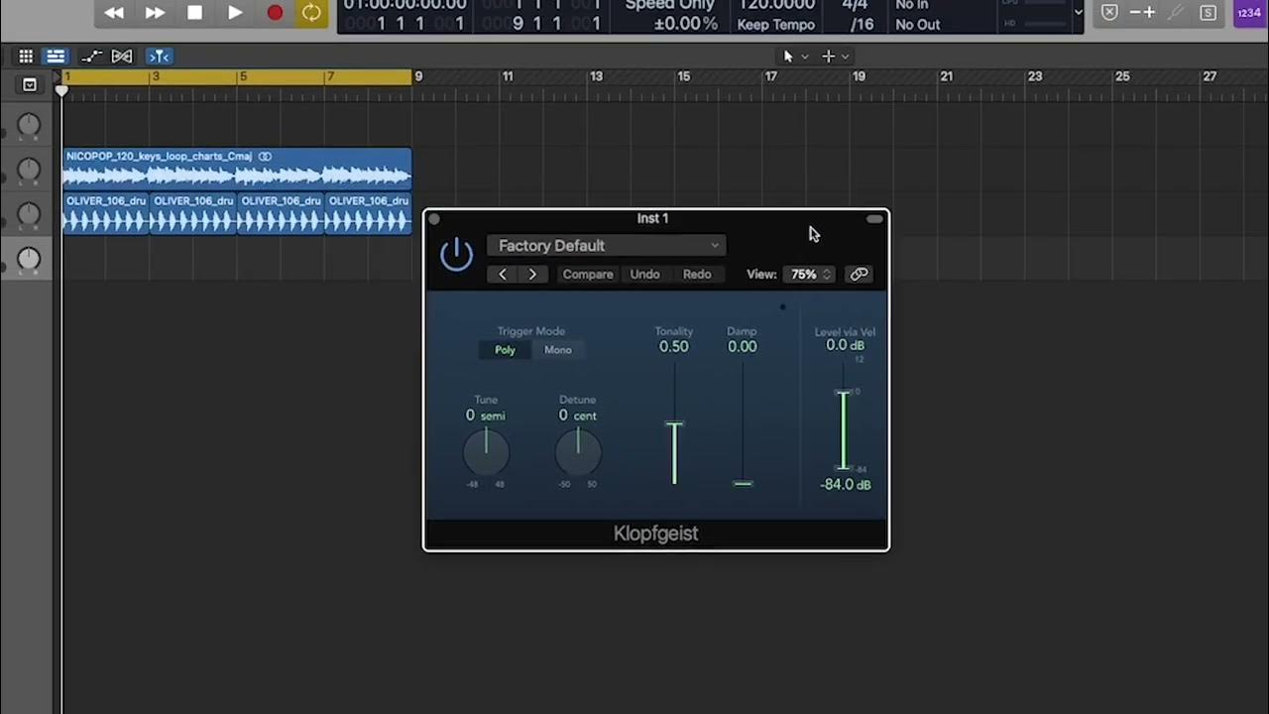Click the Detune knob in Klopfgeist

pyautogui.click(x=578, y=453)
